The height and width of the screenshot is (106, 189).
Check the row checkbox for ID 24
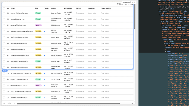click(4, 97)
